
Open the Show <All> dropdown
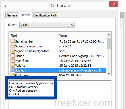(x=47, y=25)
